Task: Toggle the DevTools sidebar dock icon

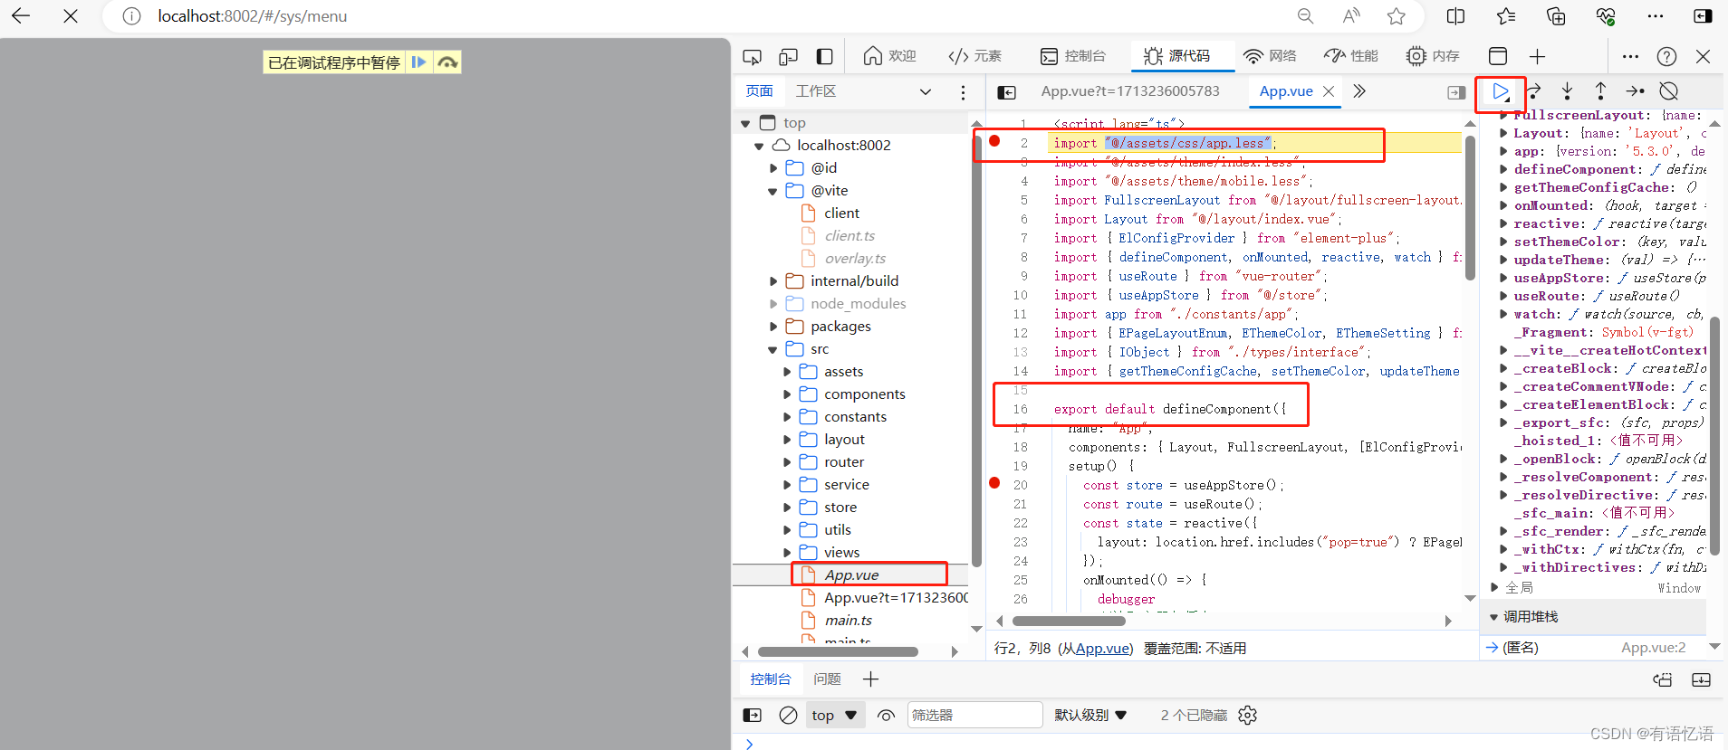Action: click(x=824, y=56)
